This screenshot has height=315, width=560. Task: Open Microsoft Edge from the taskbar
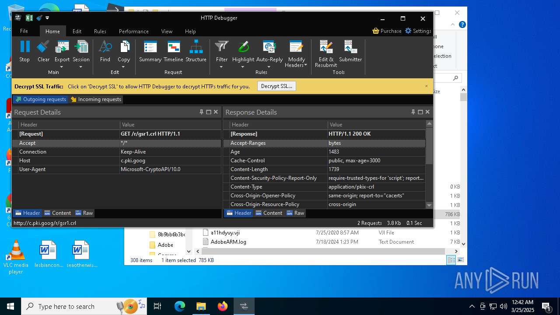(180, 306)
